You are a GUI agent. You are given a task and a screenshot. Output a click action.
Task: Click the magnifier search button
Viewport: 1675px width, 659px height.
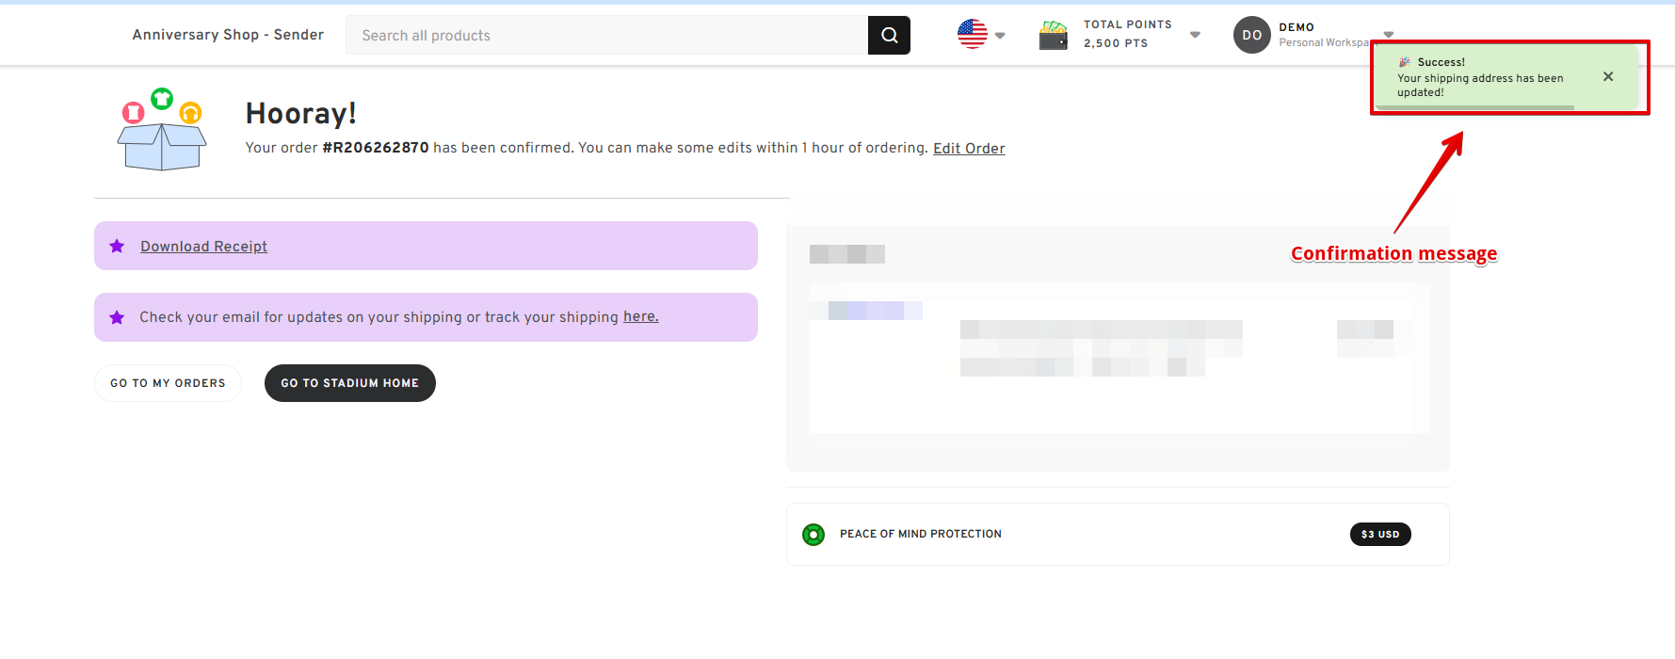coord(889,36)
